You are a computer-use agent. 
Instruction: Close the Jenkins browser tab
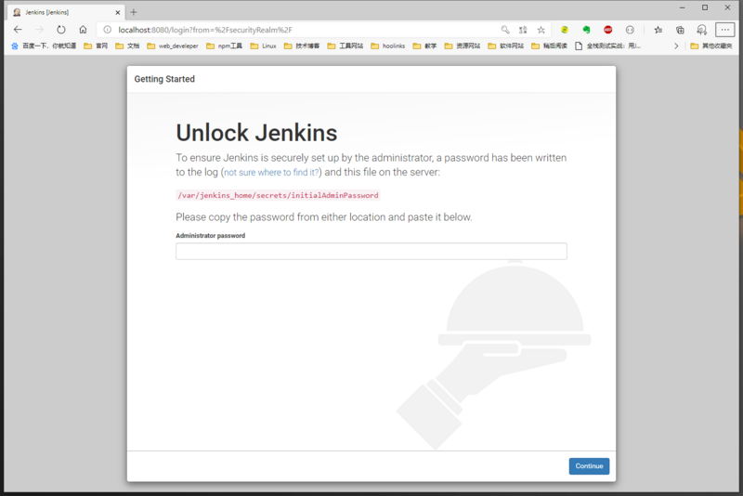pyautogui.click(x=118, y=12)
